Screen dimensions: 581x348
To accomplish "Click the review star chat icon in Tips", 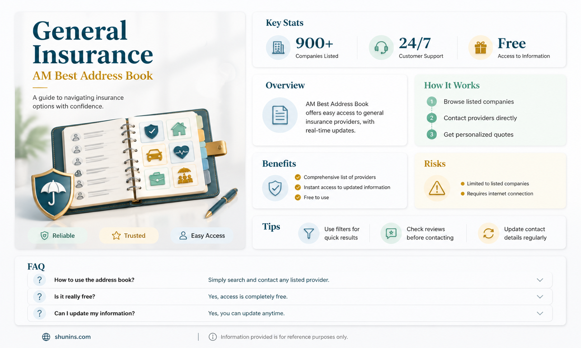I will point(391,233).
